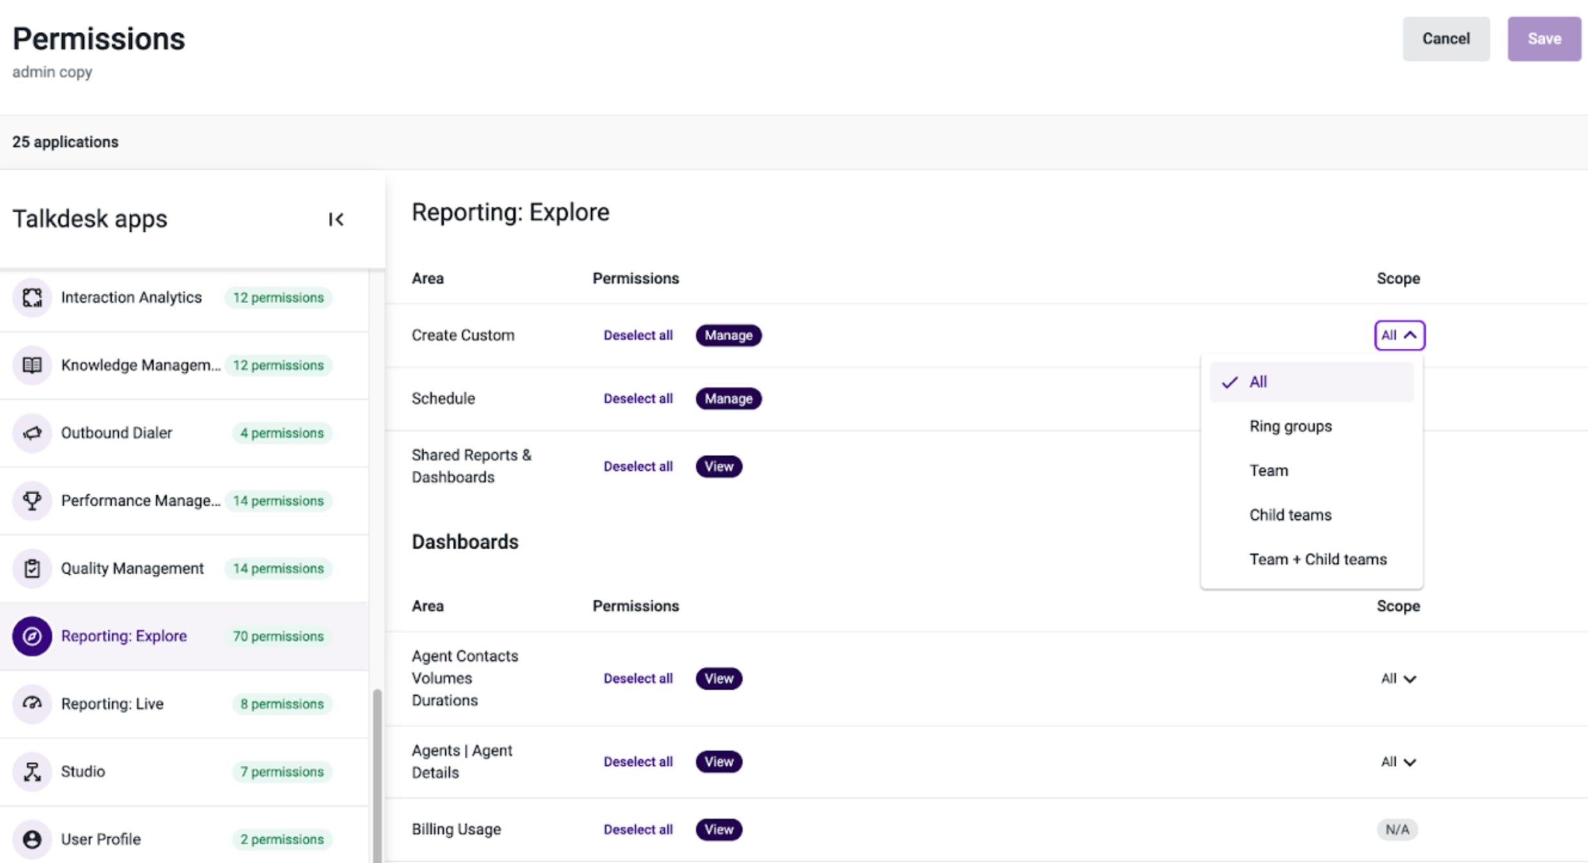Select the All scope option
This screenshot has width=1588, height=863.
1311,382
